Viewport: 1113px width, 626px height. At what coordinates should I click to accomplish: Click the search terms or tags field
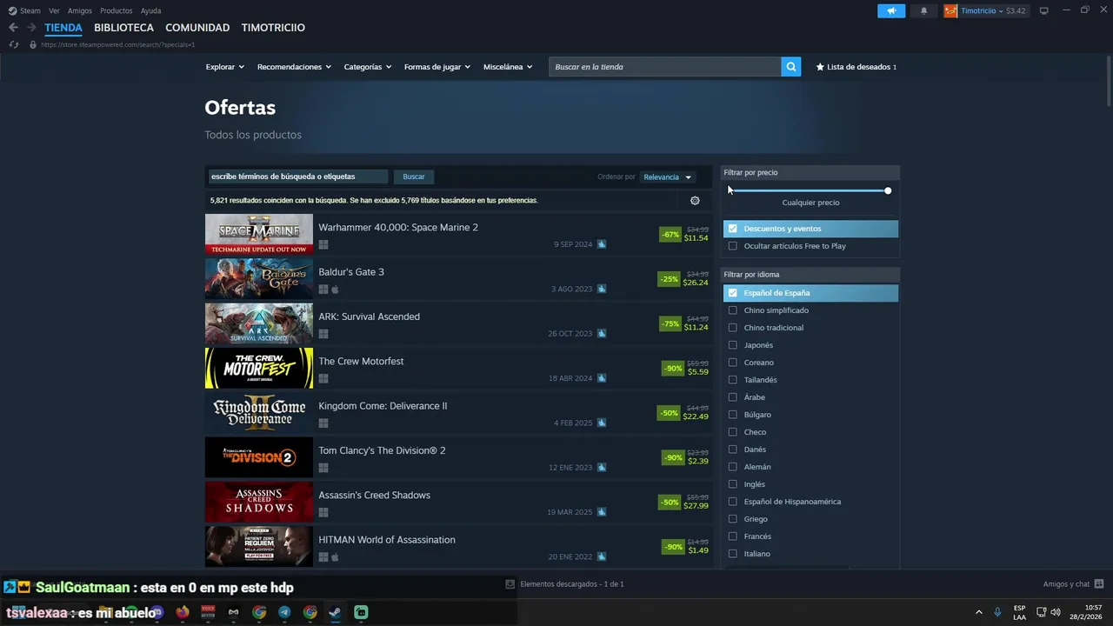coord(298,176)
